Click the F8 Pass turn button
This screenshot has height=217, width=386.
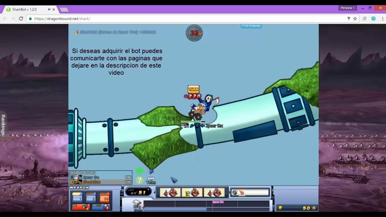[x=101, y=207]
